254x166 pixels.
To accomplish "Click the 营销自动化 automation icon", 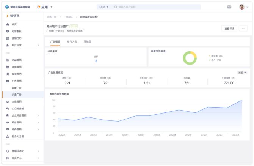I will [x=8, y=151].
